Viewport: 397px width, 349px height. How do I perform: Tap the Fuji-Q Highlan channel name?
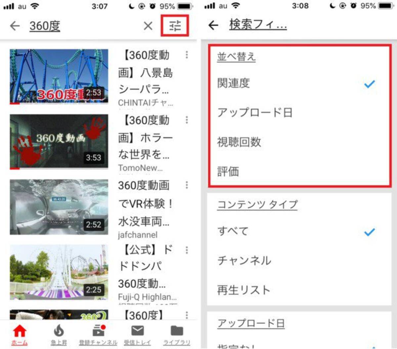(148, 297)
